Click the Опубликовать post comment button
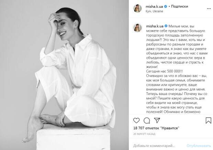The width and height of the screenshot is (213, 150). pos(199,146)
